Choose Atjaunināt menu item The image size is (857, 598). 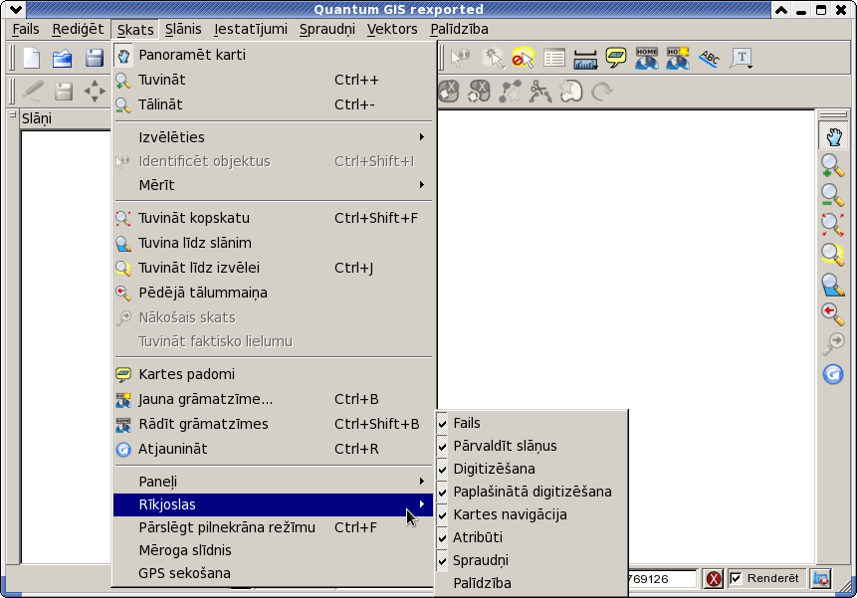[274, 449]
